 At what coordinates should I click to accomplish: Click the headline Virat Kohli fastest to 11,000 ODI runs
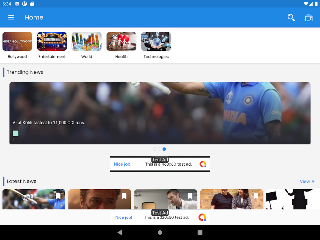[48, 123]
